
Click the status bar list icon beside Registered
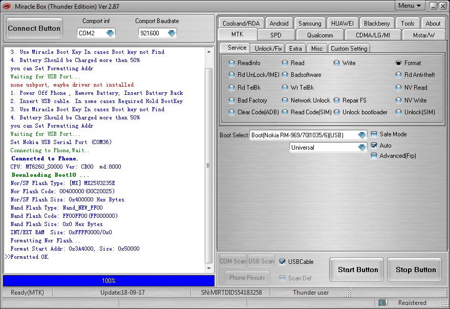[382, 302]
